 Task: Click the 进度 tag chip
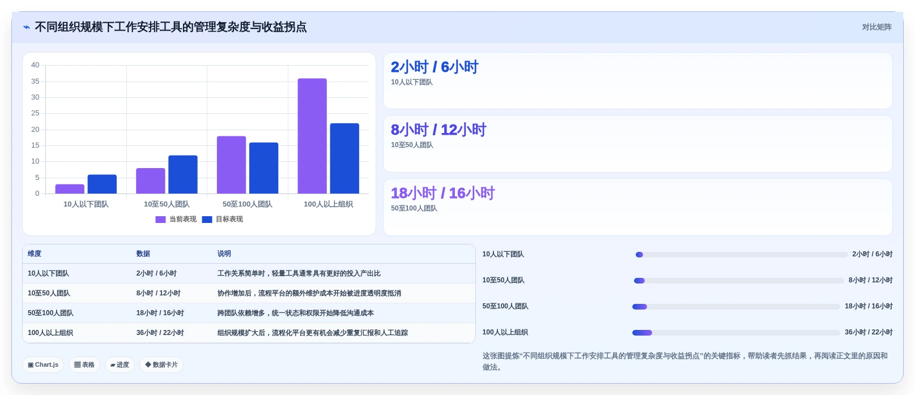120,365
